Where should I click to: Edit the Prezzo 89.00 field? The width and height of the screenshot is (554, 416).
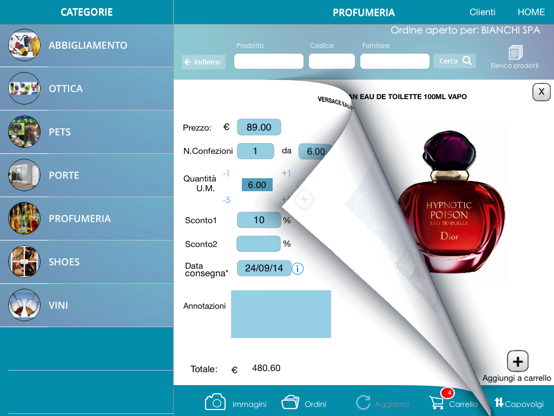(259, 127)
